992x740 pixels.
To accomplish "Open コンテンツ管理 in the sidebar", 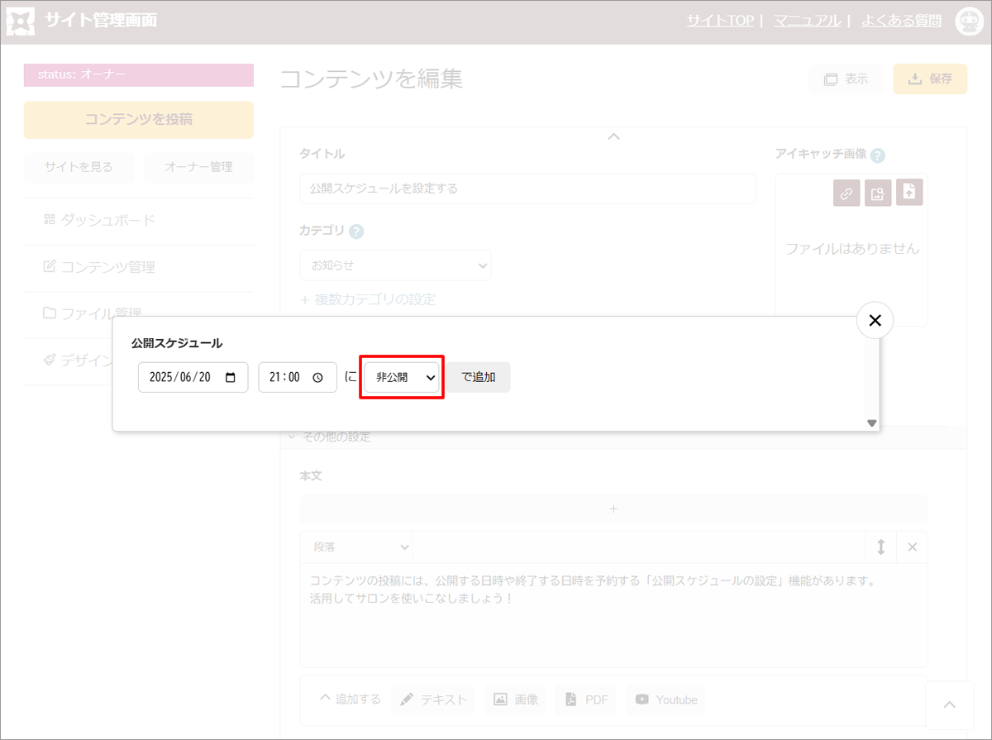I will click(x=107, y=267).
